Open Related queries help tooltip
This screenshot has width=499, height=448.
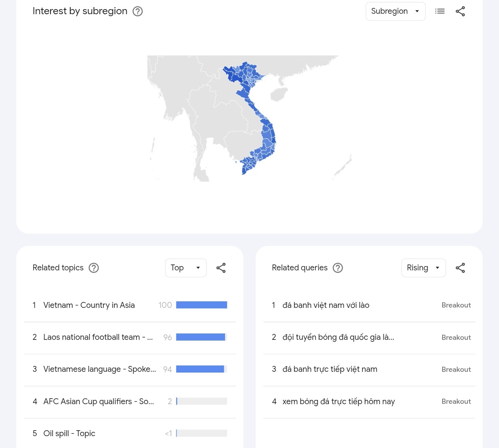tap(338, 268)
